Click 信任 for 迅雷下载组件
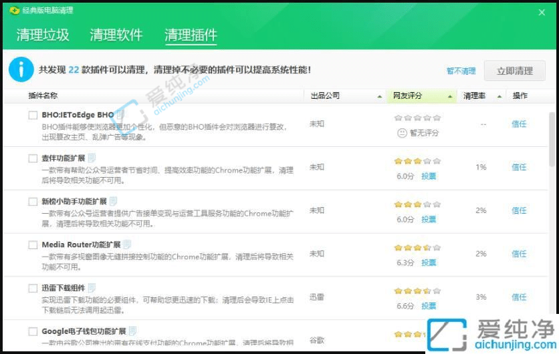The image size is (559, 354). pyautogui.click(x=519, y=297)
